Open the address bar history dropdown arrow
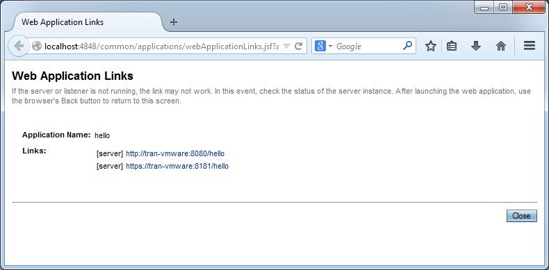This screenshot has height=270, width=549. pos(286,47)
